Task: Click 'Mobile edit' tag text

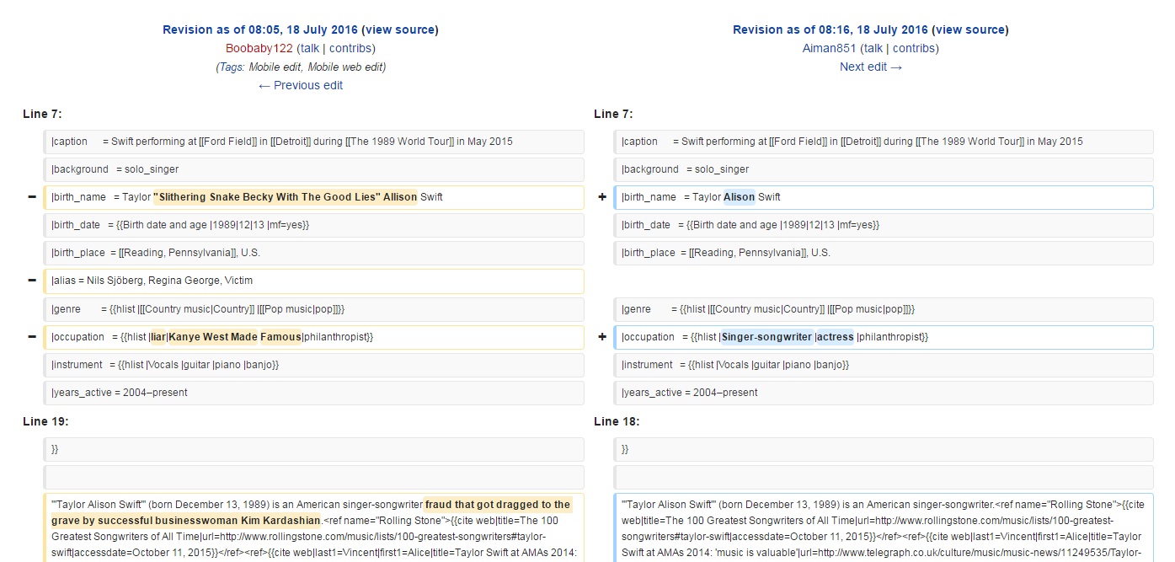Action: coord(275,67)
